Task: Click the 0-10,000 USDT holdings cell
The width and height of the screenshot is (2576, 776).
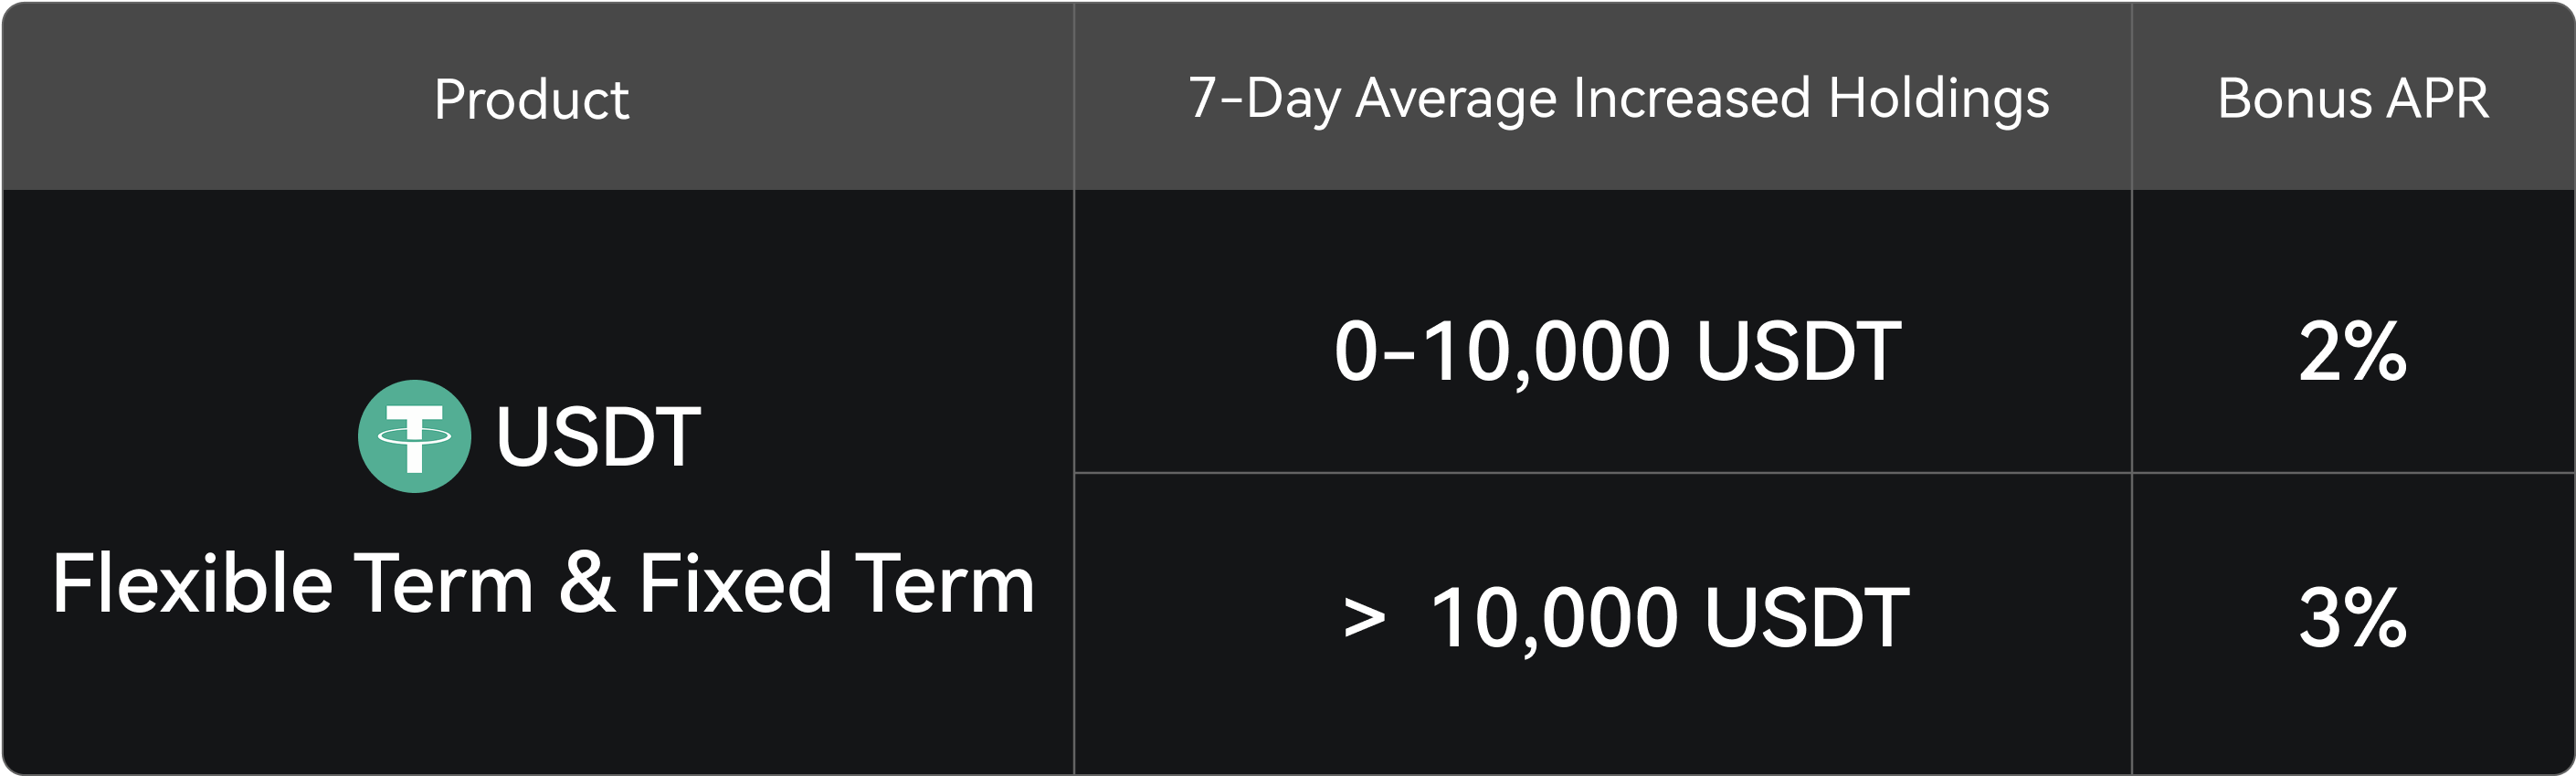Action: (x=1617, y=352)
